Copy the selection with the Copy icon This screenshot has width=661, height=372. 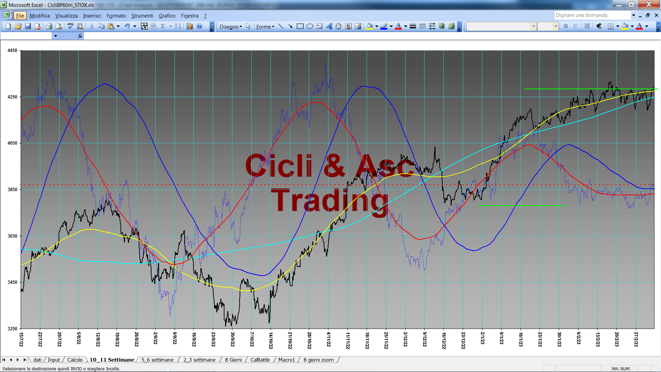[x=101, y=26]
